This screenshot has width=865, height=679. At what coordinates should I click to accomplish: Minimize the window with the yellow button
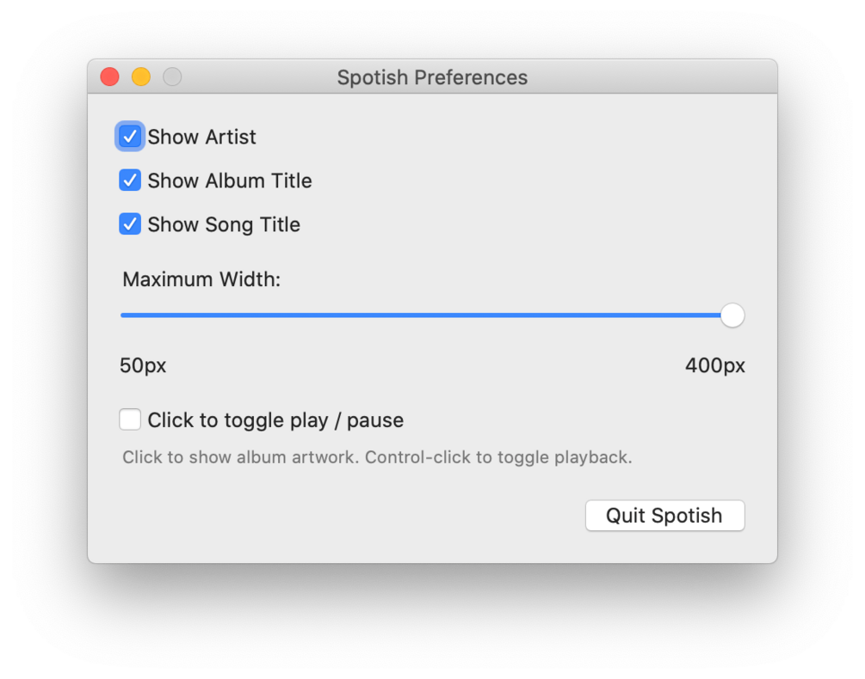[x=141, y=77]
